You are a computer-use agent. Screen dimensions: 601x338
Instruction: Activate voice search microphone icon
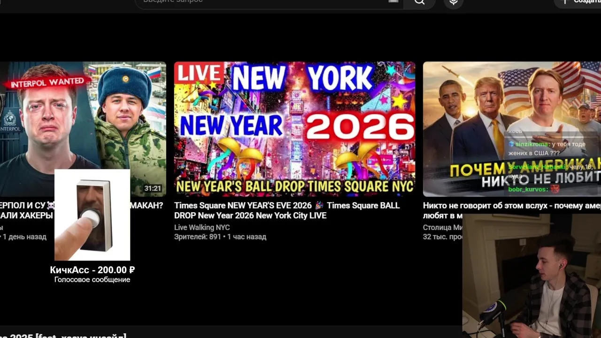pyautogui.click(x=453, y=2)
